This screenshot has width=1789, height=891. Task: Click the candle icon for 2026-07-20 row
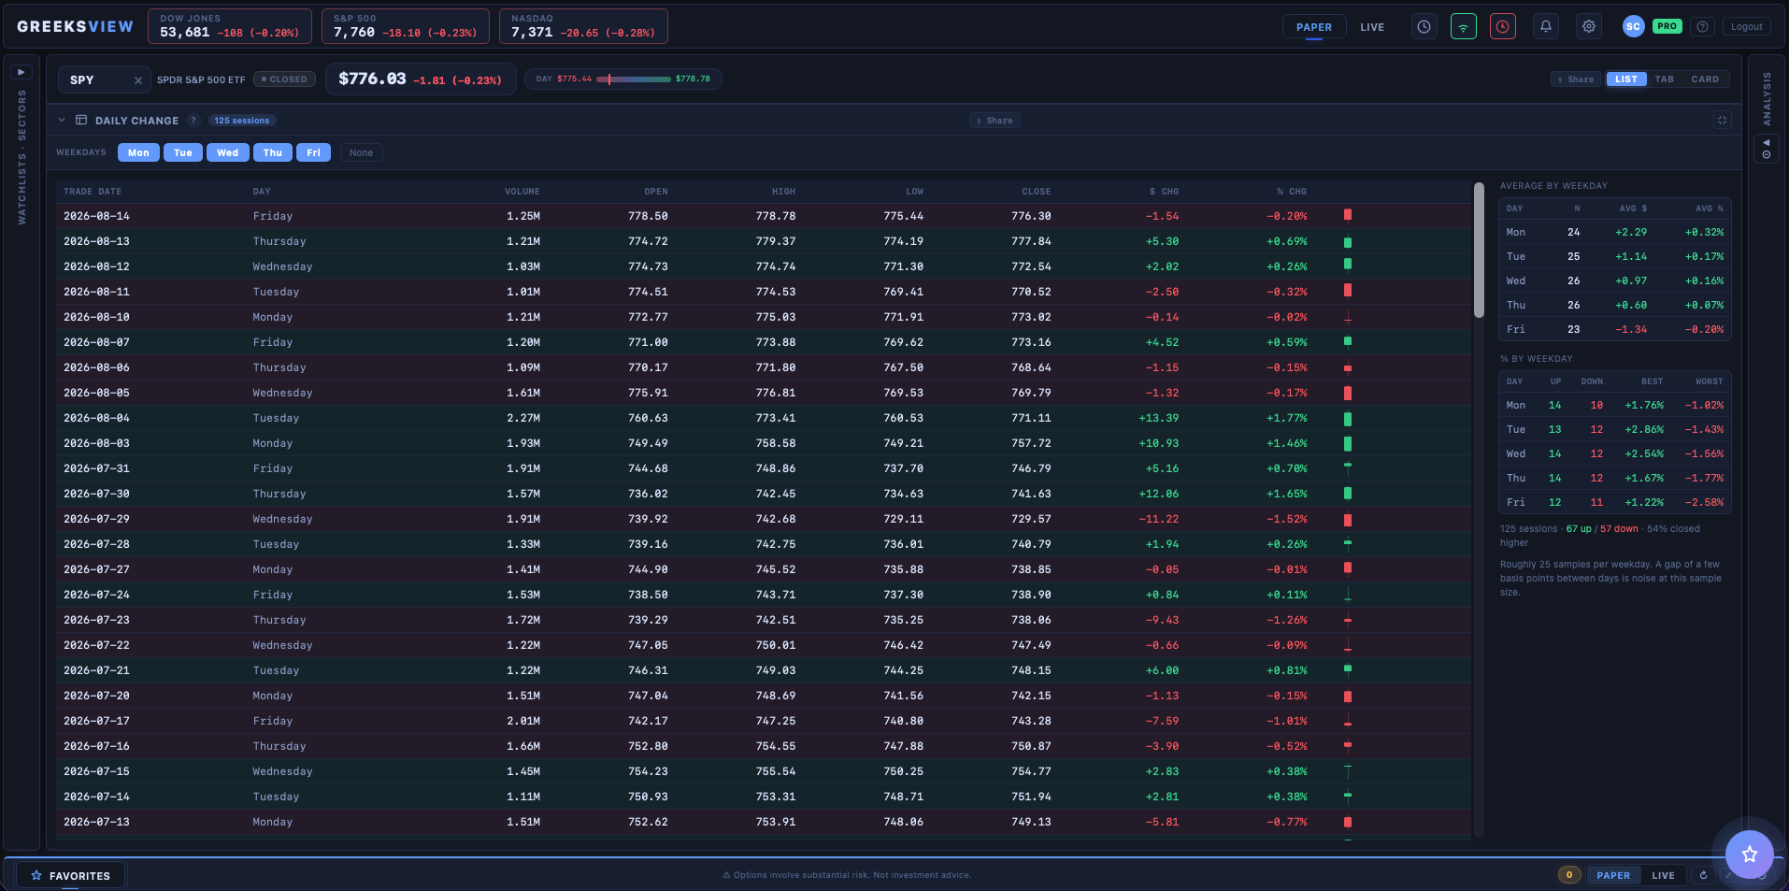click(x=1348, y=697)
